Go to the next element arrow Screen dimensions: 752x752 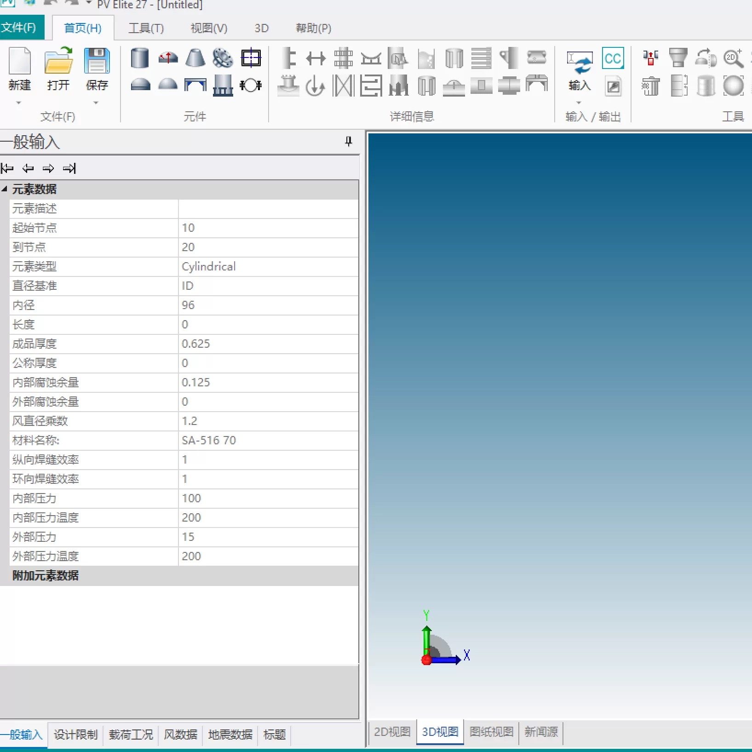(x=48, y=168)
